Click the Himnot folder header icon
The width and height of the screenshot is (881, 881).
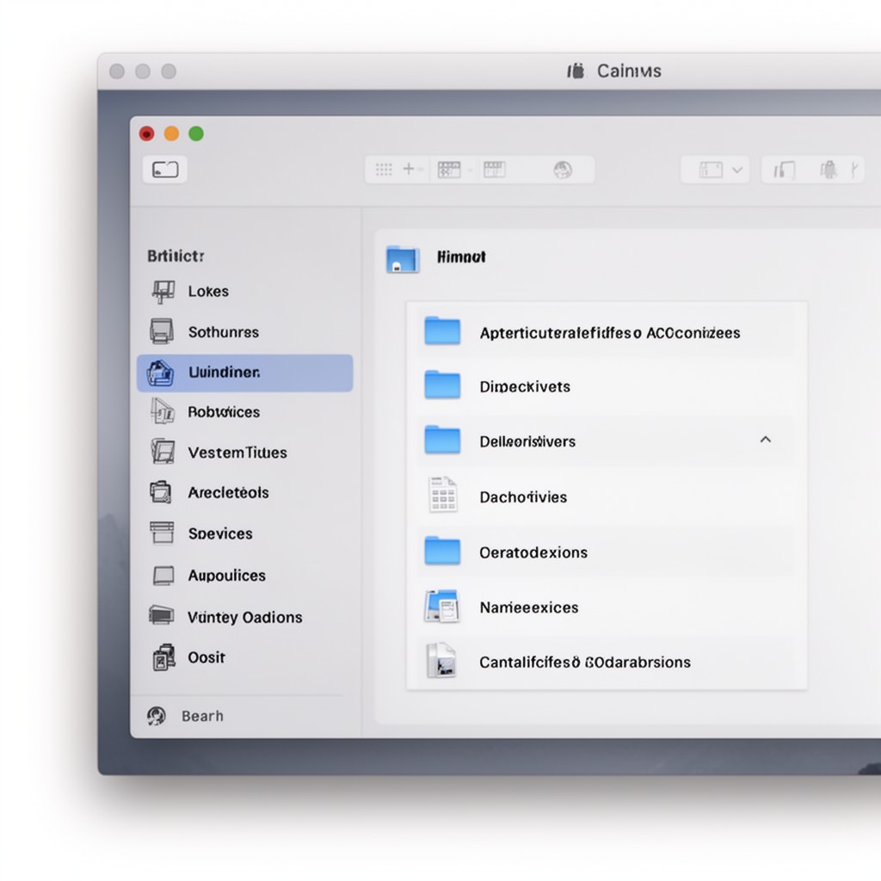pos(403,260)
